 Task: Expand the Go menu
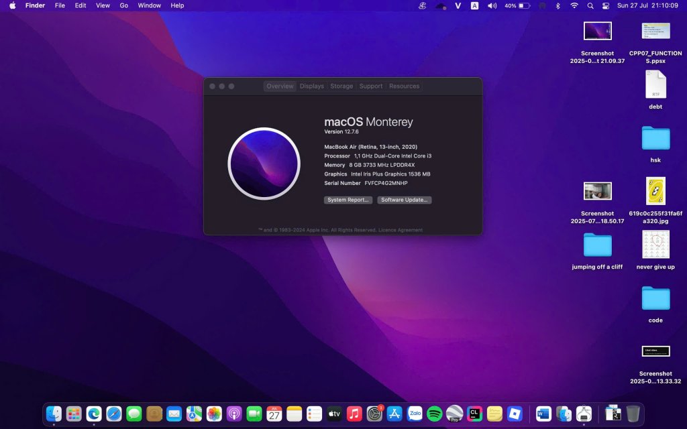coord(123,5)
